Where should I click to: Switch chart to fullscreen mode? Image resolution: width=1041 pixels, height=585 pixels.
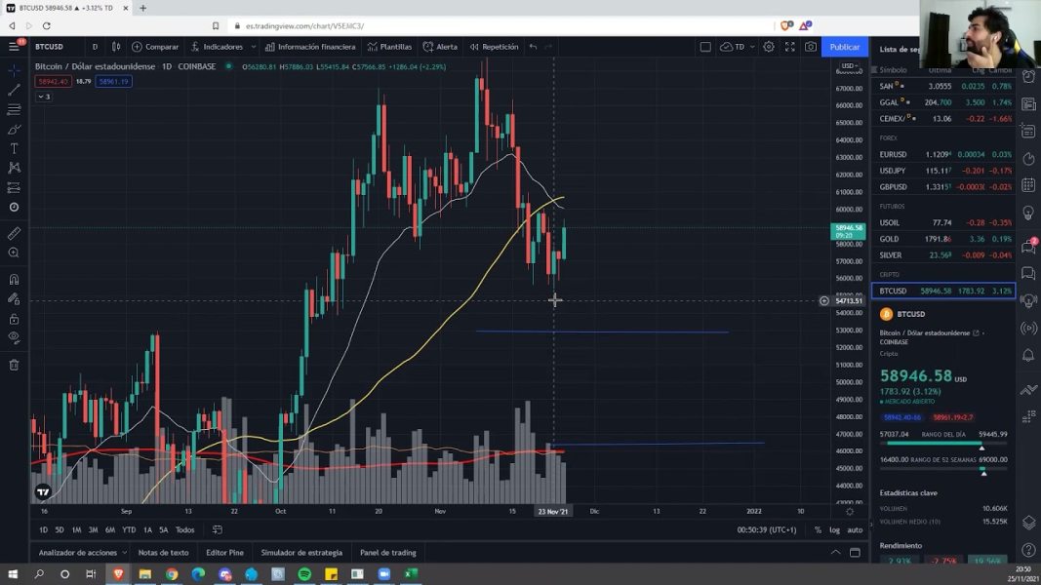pyautogui.click(x=789, y=47)
